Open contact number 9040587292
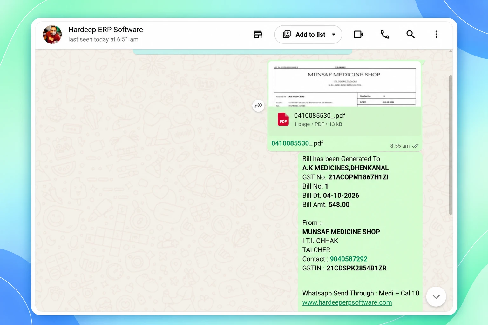Screen dimensions: 488x325 (349, 259)
